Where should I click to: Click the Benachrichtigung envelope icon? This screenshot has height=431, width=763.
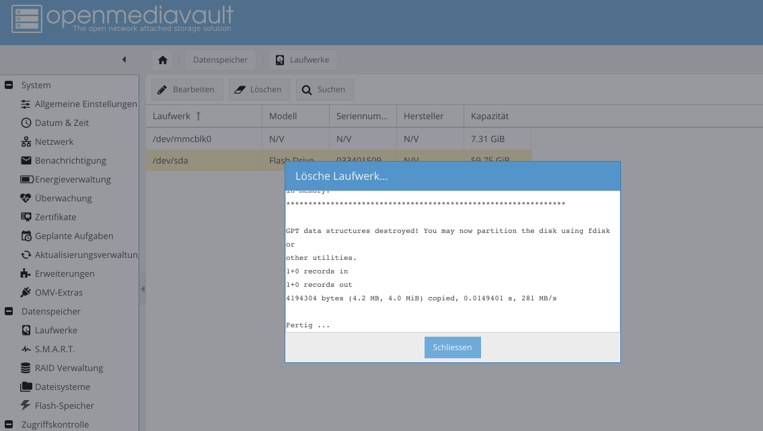[26, 160]
